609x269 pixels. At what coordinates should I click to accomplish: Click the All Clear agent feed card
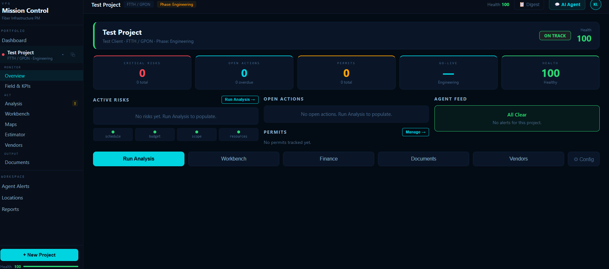pyautogui.click(x=517, y=118)
